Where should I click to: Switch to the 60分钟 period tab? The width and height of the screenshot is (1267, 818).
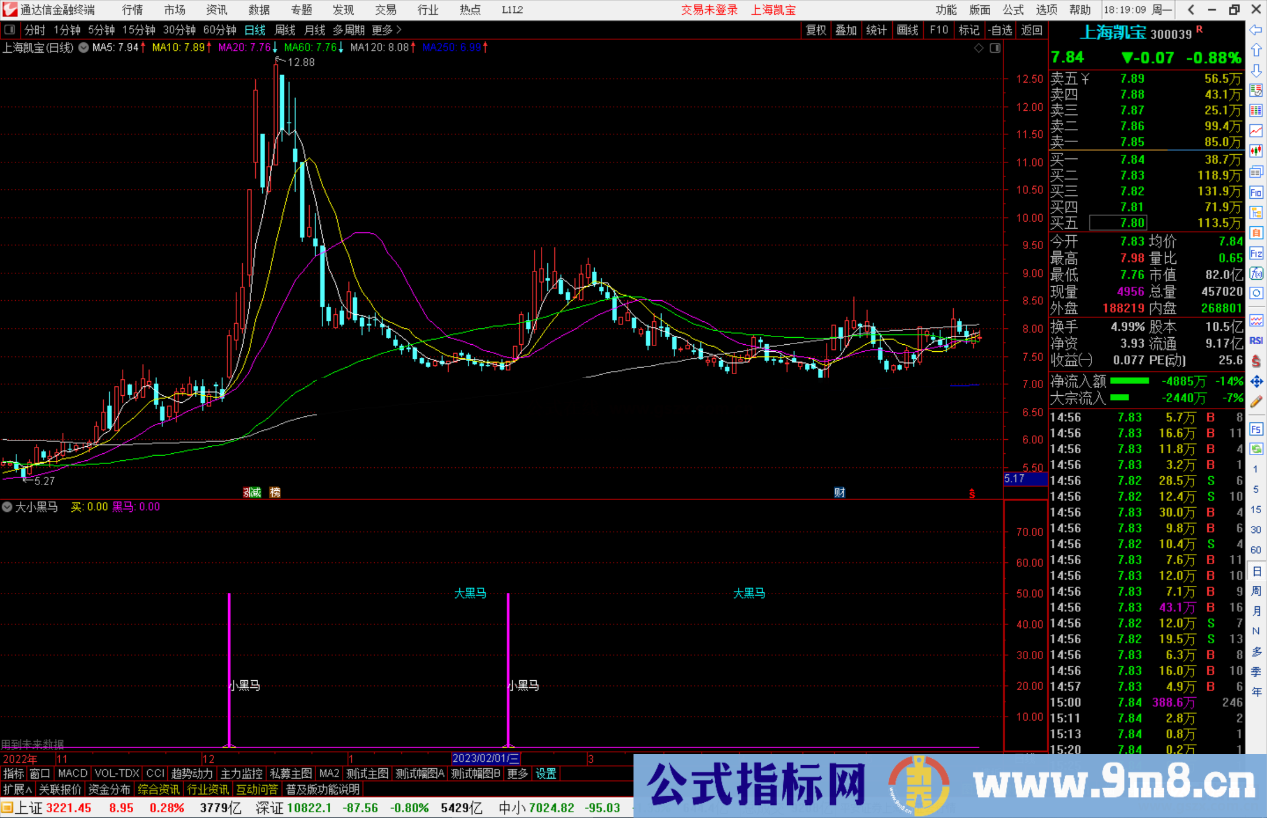(220, 30)
